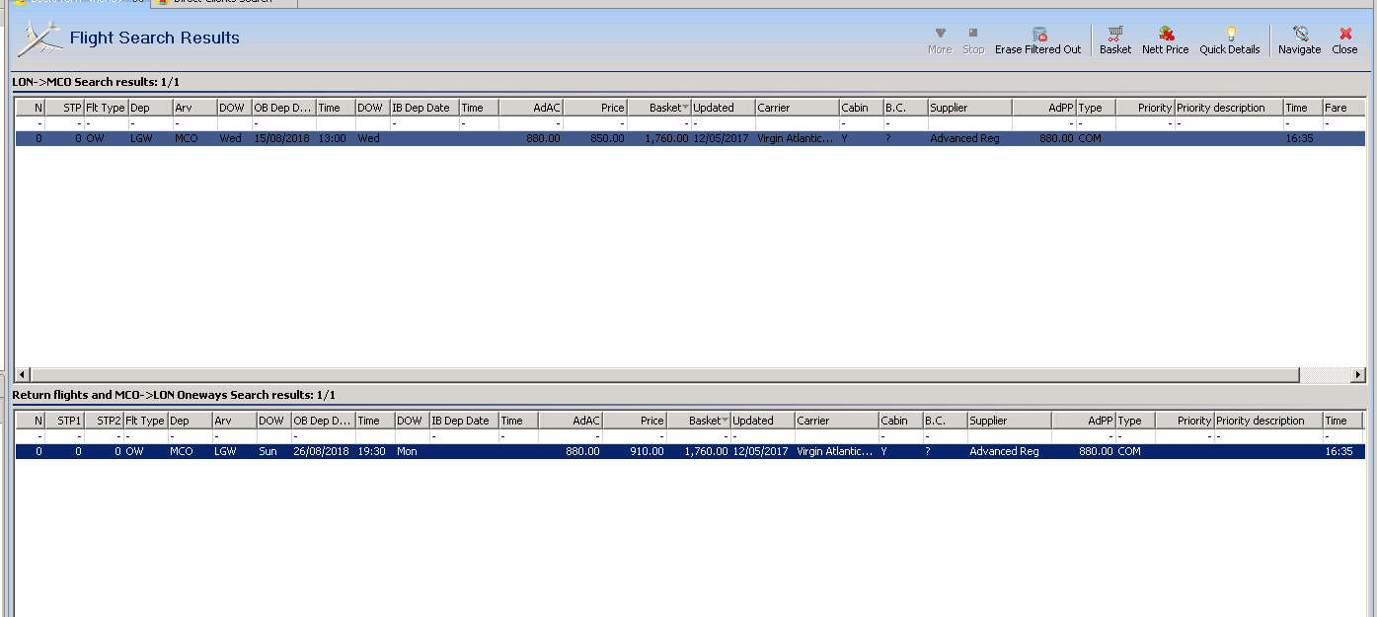Sort LON->MCO grid by Dep header
The width and height of the screenshot is (1377, 617).
click(150, 108)
